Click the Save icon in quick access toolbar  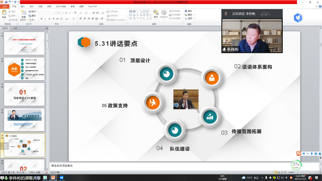click(6, 2)
